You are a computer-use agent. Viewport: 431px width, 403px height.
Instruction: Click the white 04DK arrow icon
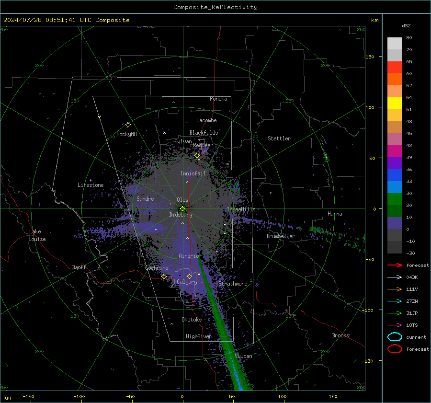click(x=395, y=277)
